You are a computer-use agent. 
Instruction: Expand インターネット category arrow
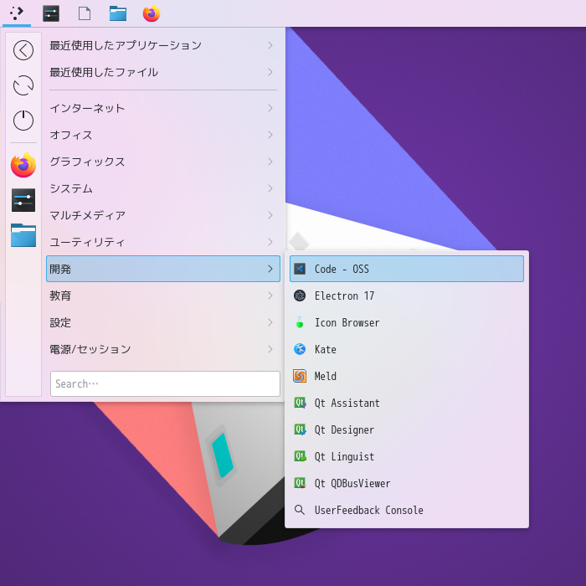point(270,108)
